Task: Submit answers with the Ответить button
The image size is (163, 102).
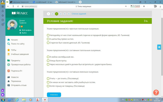Action: [54, 95]
